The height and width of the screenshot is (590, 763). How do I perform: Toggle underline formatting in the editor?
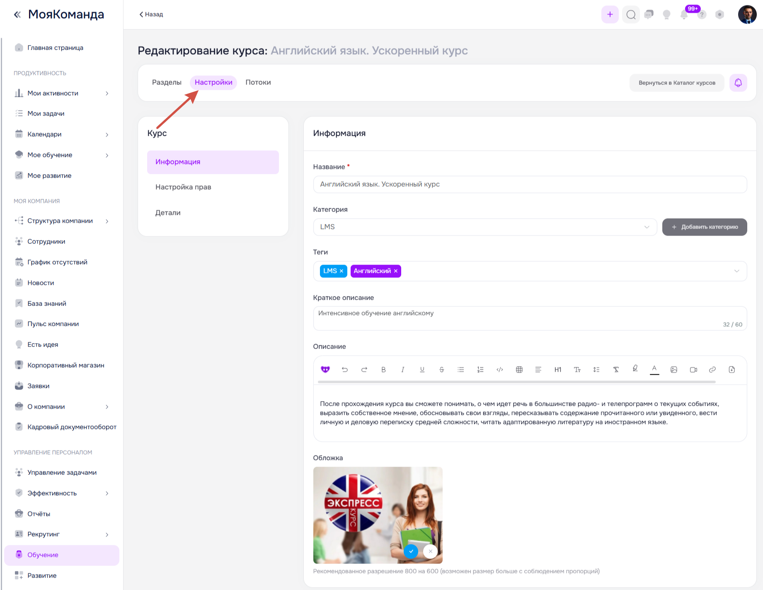pyautogui.click(x=422, y=370)
